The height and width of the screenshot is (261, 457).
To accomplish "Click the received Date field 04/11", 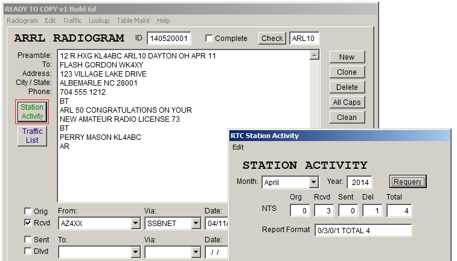I will point(216,224).
